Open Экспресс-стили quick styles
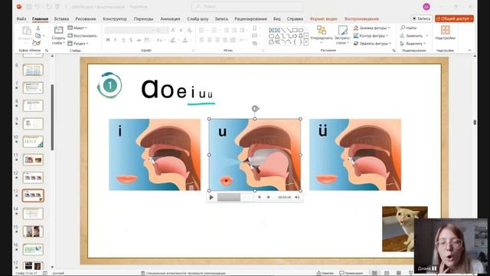Viewport: 490px width, 276px height. click(342, 34)
